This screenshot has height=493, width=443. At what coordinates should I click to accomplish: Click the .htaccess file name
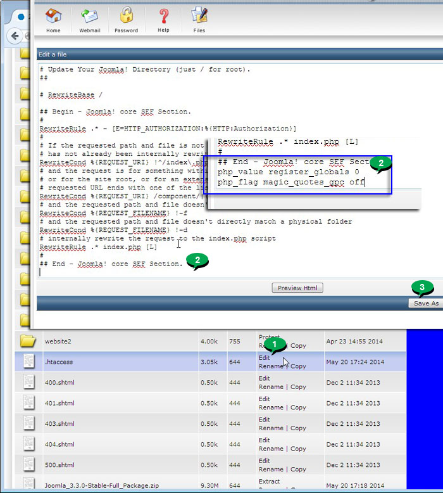click(59, 362)
